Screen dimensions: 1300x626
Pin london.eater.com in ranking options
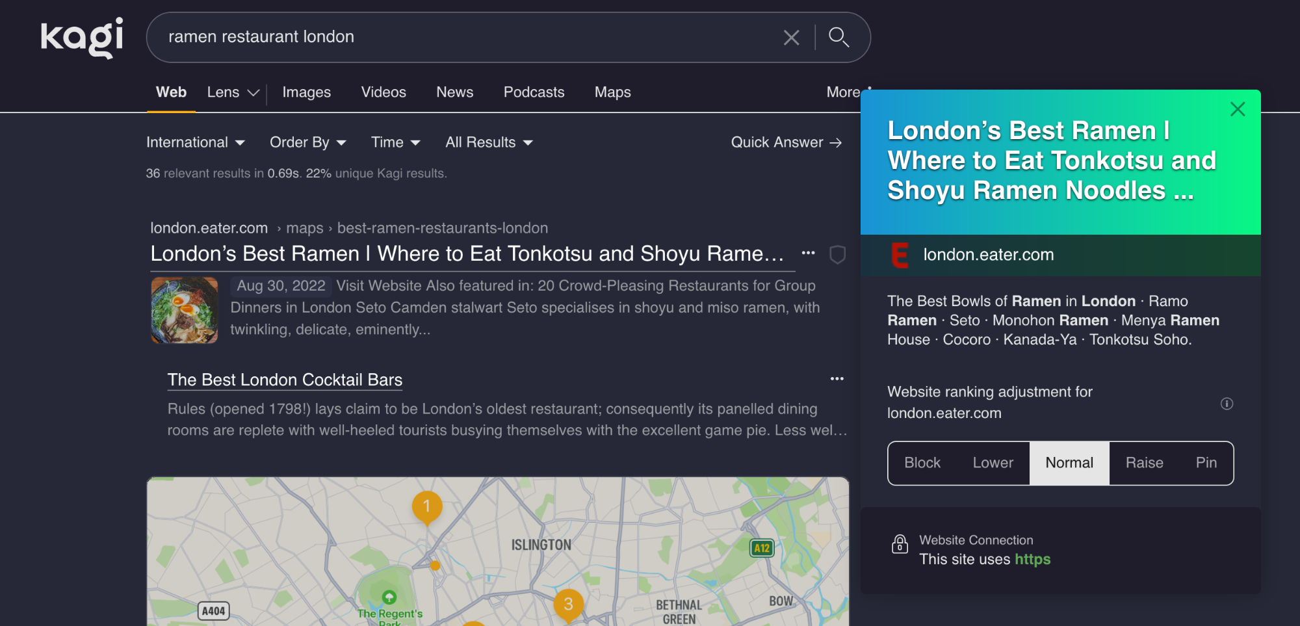[1206, 463]
